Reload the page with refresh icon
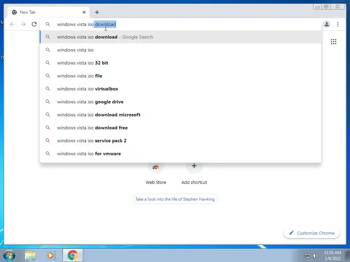This screenshot has height=262, width=350. point(34,24)
